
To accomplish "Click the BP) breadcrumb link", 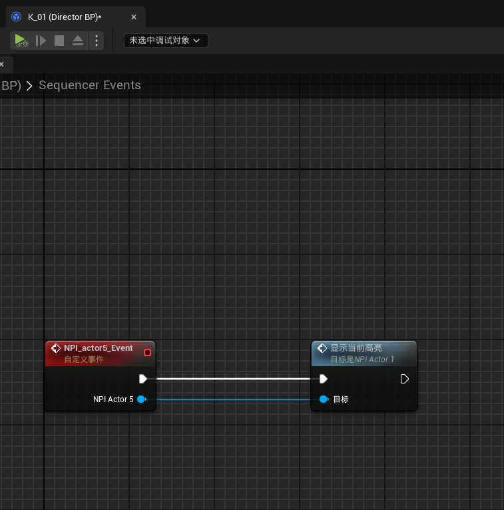I will click(x=11, y=85).
